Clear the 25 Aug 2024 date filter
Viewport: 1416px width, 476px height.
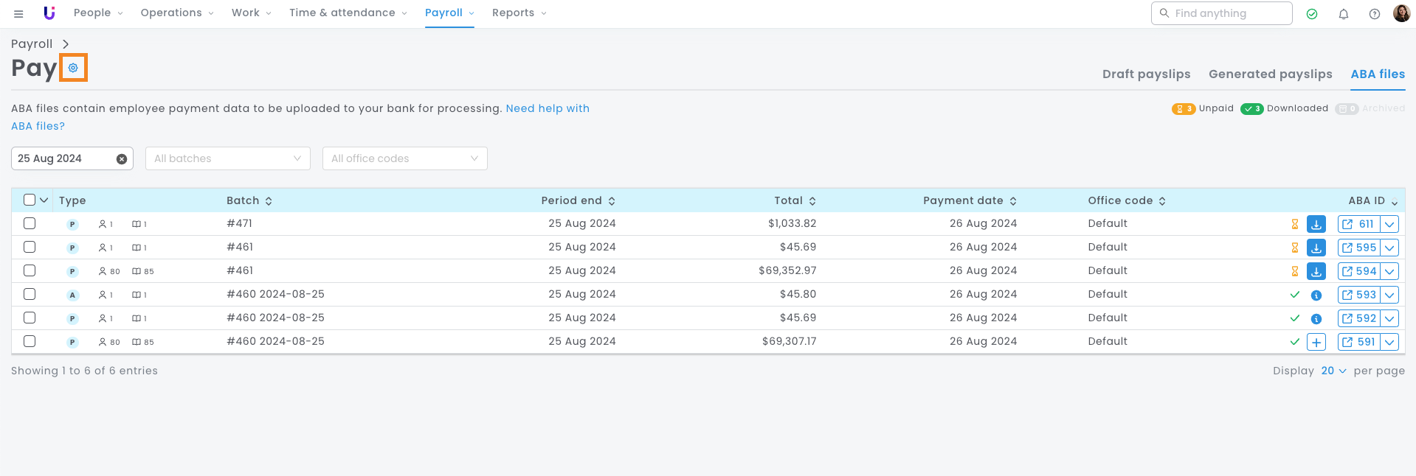point(122,159)
